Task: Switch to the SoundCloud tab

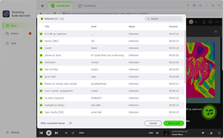Action: point(60,6)
